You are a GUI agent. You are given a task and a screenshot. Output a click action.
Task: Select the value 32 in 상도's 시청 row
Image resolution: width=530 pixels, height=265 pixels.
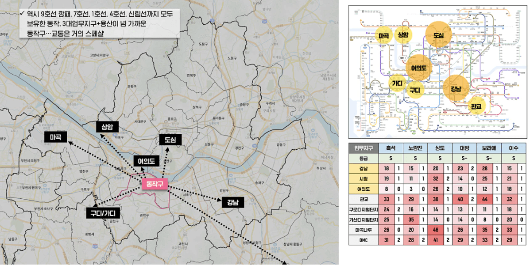[436, 178]
